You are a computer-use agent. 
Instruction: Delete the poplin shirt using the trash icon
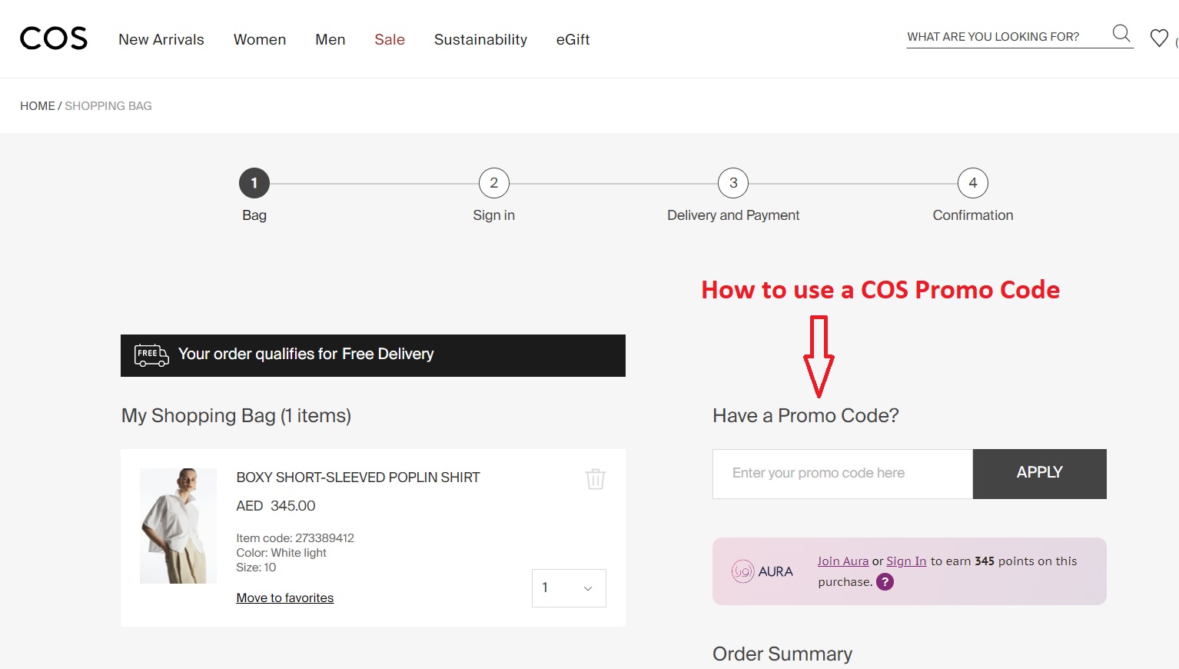595,478
